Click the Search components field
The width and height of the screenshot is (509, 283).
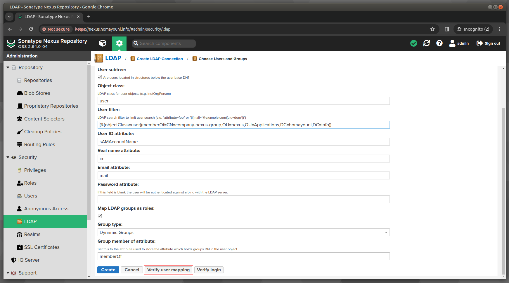[164, 43]
